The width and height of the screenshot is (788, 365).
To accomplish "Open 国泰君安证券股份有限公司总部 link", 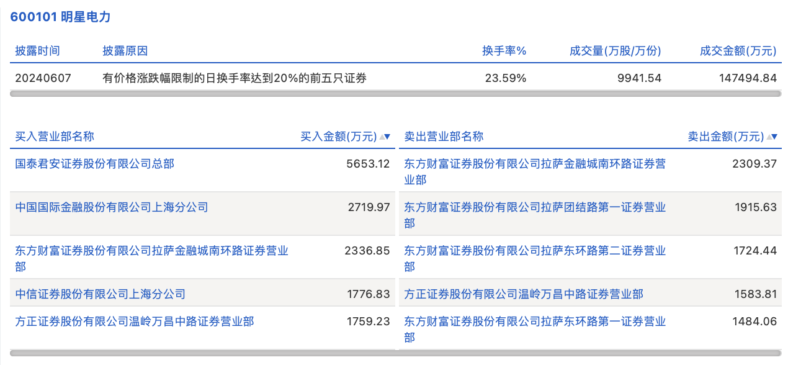I will click(94, 164).
